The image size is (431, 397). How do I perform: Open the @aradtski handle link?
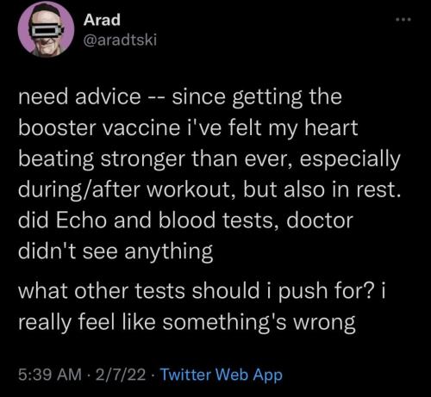point(120,40)
